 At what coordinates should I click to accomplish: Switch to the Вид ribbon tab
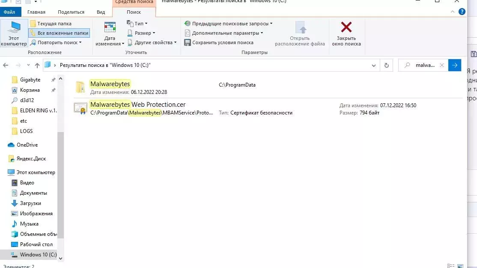tap(101, 12)
